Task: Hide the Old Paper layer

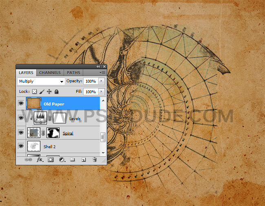Action: click(21, 104)
